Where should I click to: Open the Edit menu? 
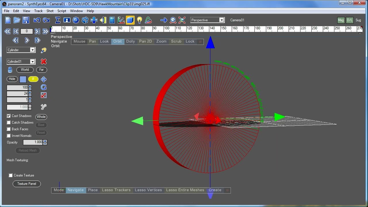(16, 11)
